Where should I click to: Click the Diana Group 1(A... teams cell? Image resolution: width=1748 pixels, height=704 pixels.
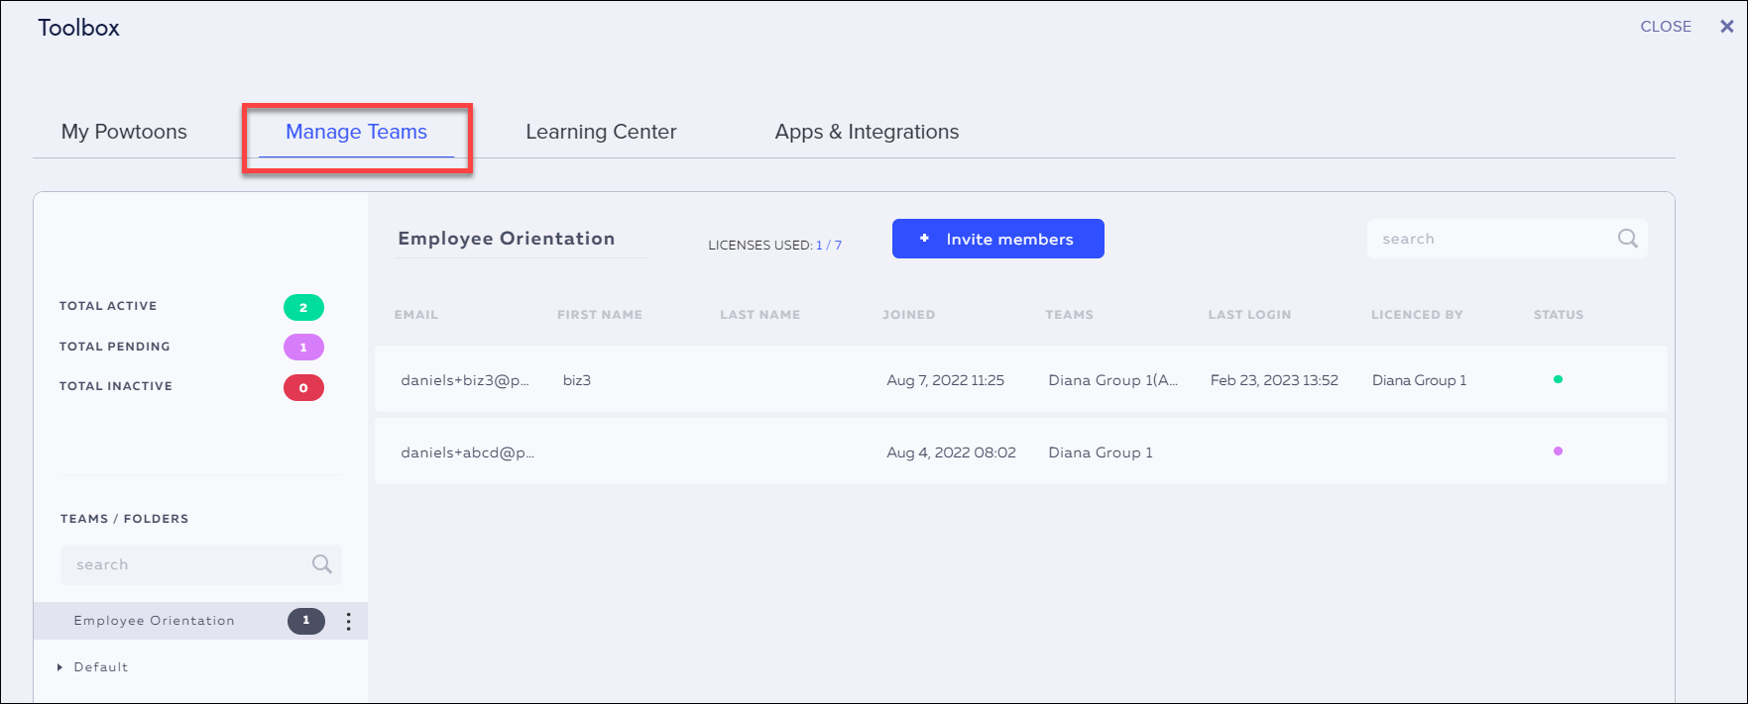tap(1113, 380)
